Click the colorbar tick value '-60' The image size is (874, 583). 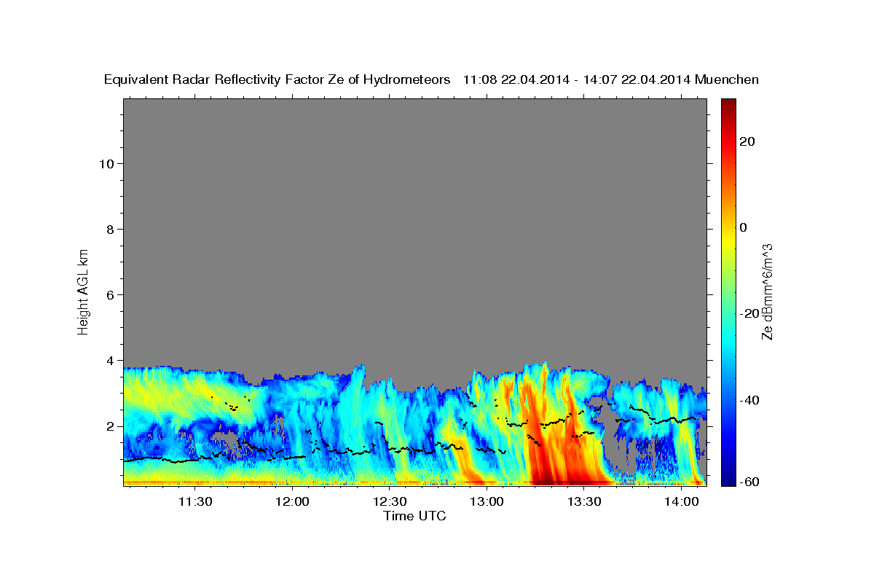pos(750,482)
